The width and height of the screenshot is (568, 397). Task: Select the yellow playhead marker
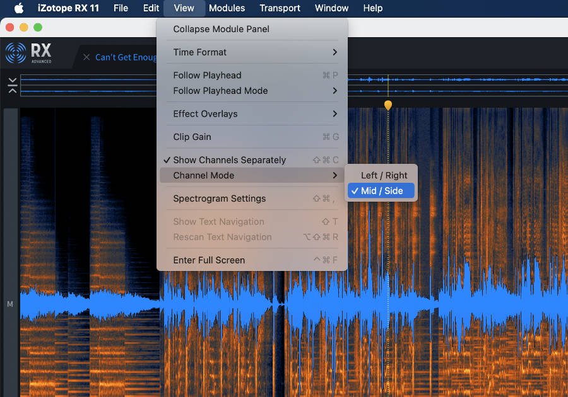click(x=388, y=105)
